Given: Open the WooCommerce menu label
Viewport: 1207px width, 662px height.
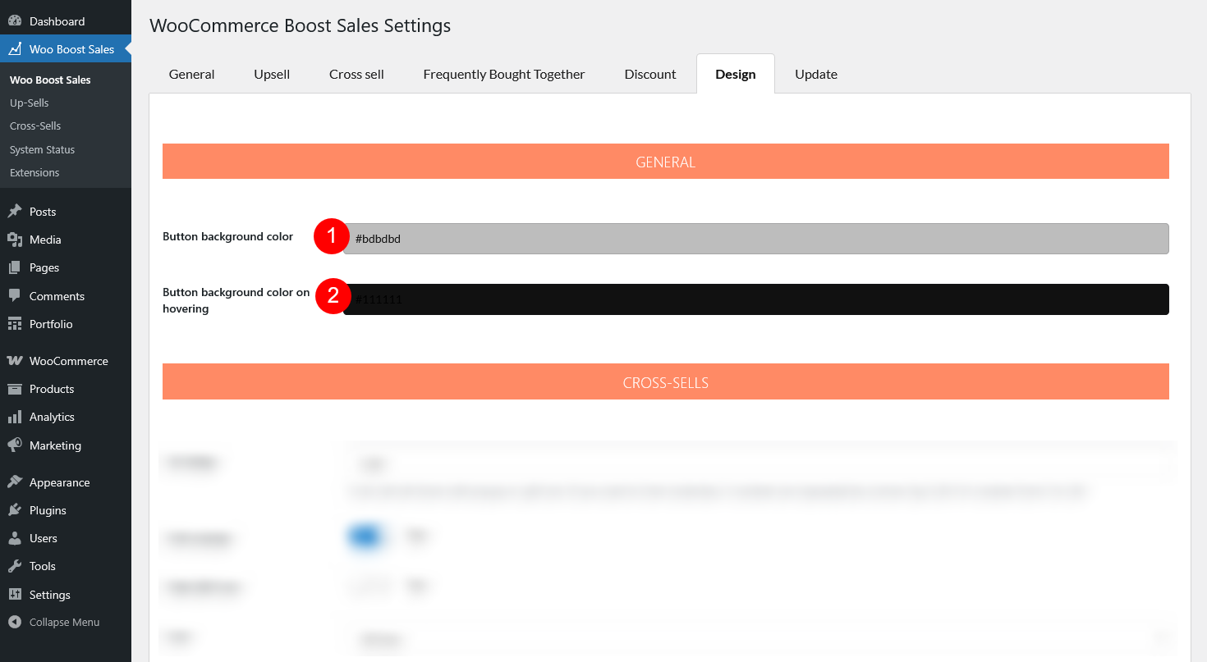Looking at the screenshot, I should click(69, 361).
